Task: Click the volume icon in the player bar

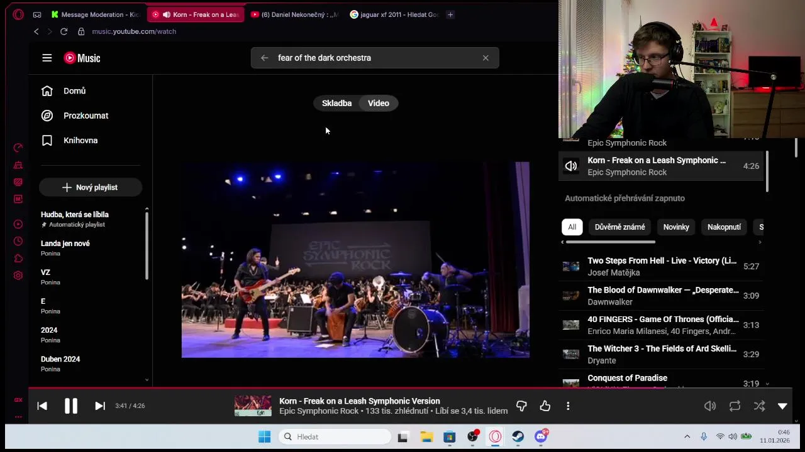Action: pos(710,406)
